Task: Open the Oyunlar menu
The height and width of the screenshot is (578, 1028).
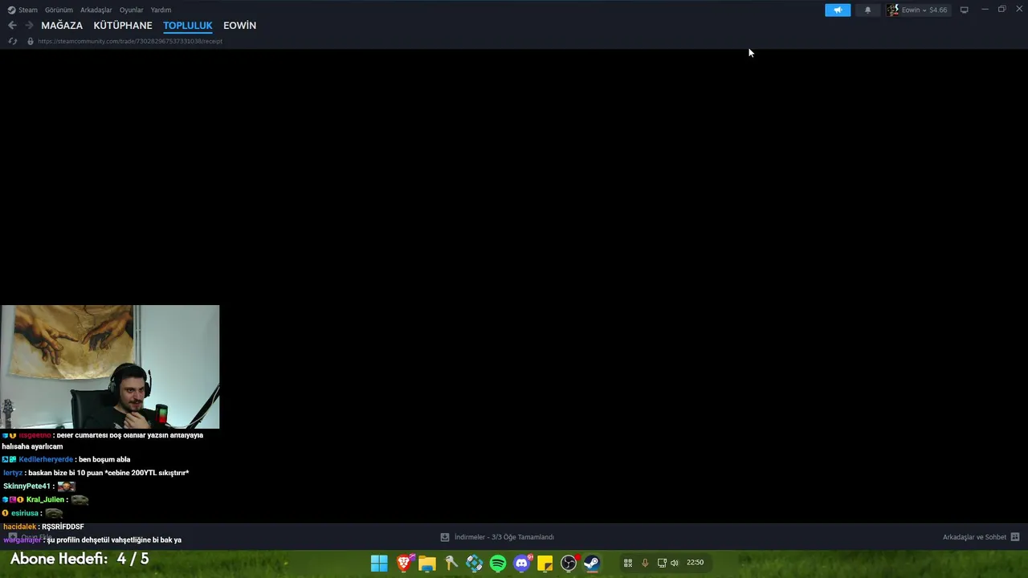Action: point(131,10)
